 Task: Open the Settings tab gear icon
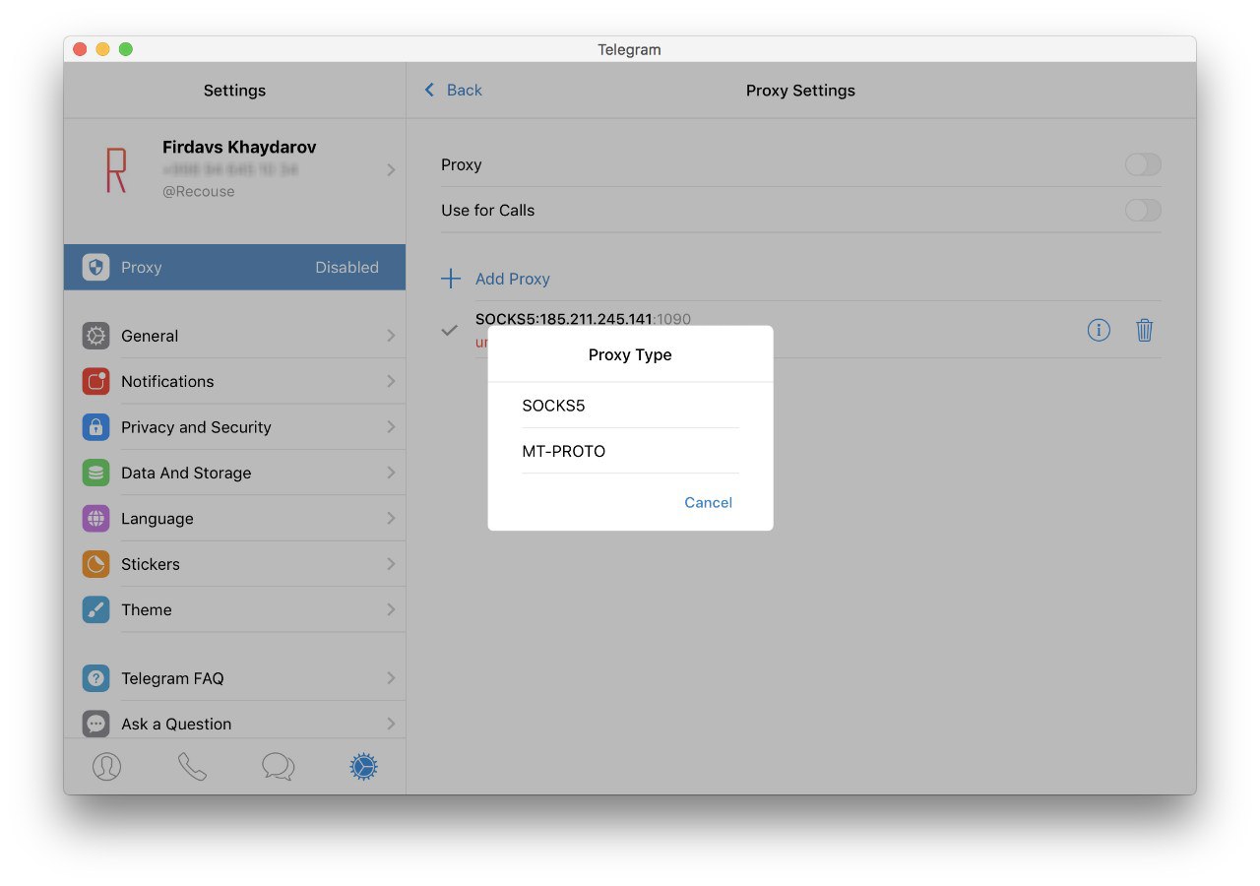[363, 767]
